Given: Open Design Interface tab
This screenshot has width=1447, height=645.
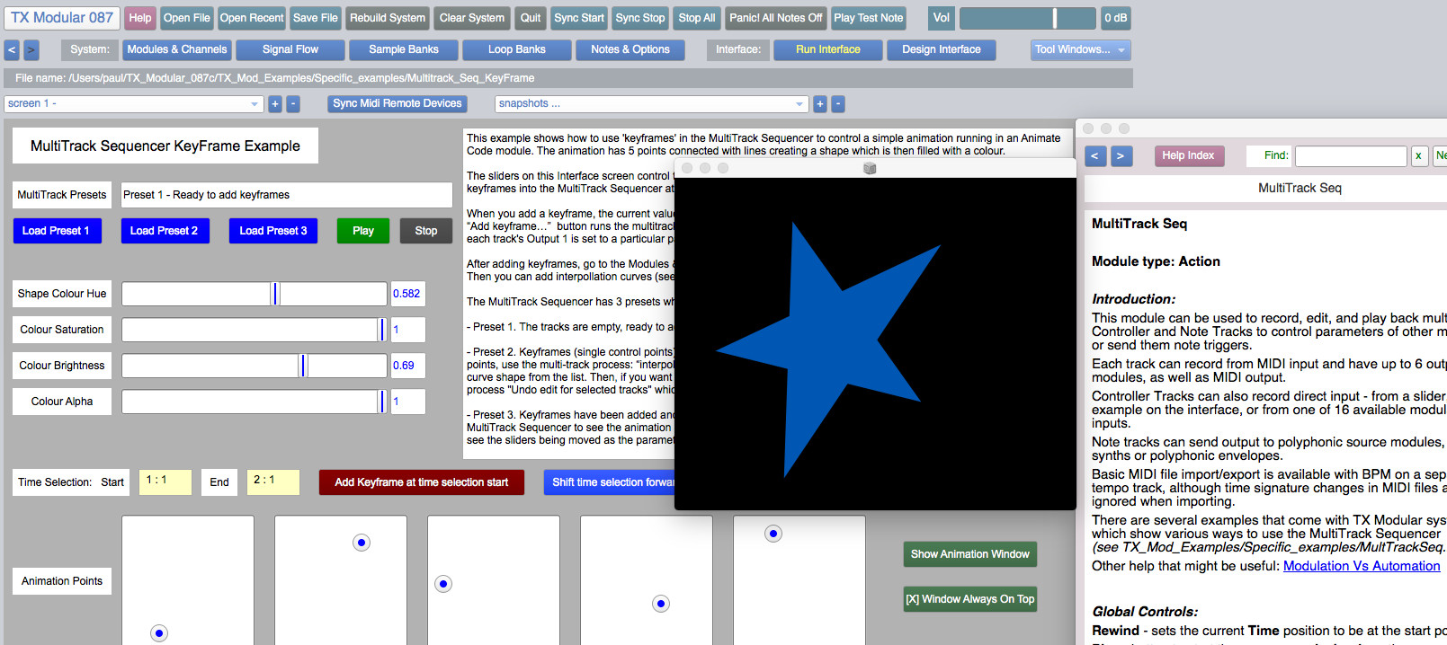Looking at the screenshot, I should point(941,50).
